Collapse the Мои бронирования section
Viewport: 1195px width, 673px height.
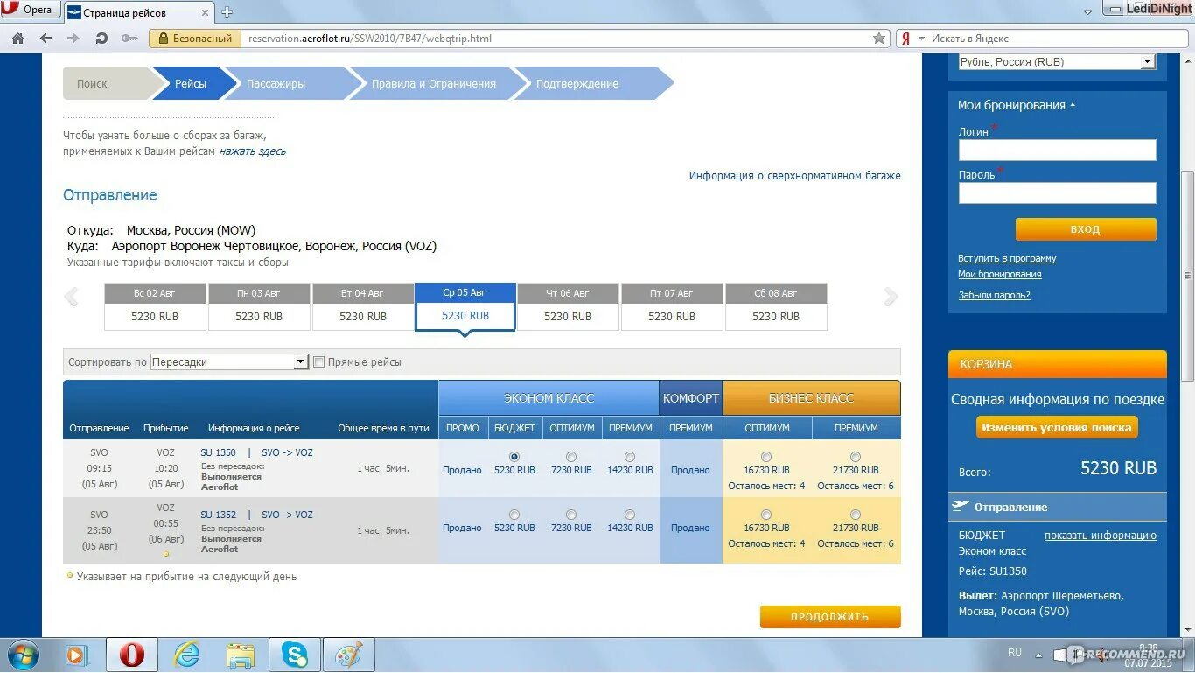coord(1017,105)
